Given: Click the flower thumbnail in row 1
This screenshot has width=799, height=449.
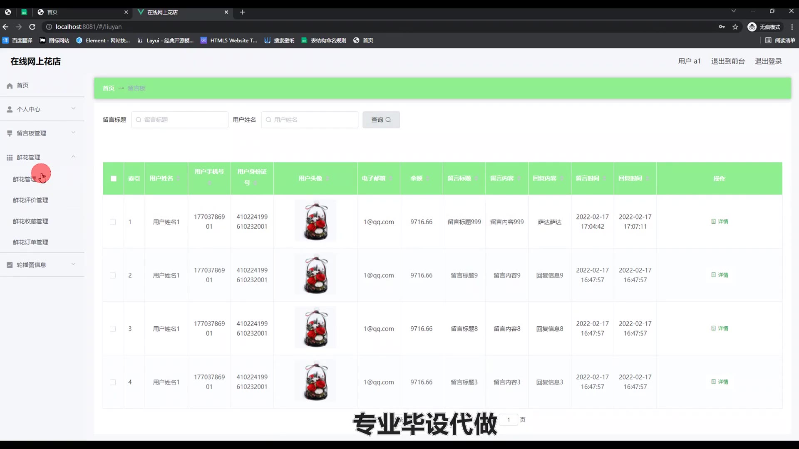Looking at the screenshot, I should click(315, 220).
